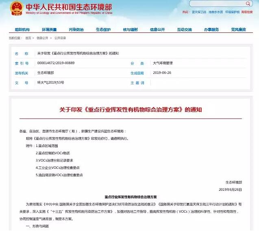
Task: Click the 发布机关 field label
Action: tap(22, 73)
